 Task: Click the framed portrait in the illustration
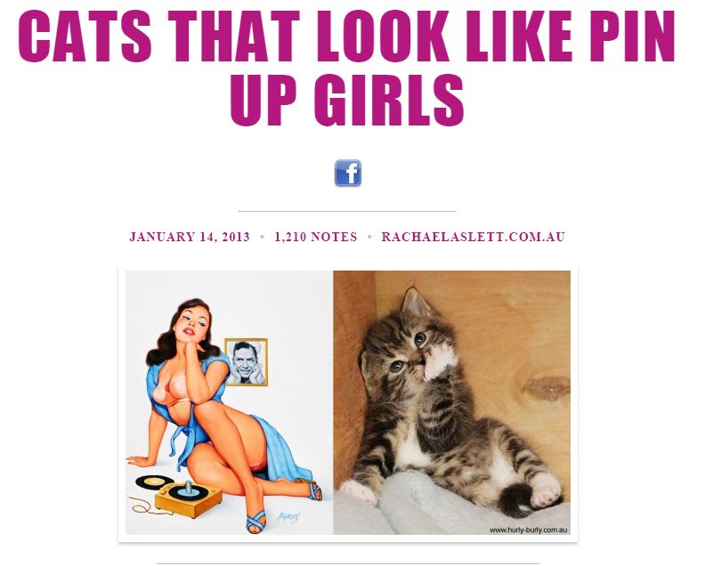click(x=246, y=362)
